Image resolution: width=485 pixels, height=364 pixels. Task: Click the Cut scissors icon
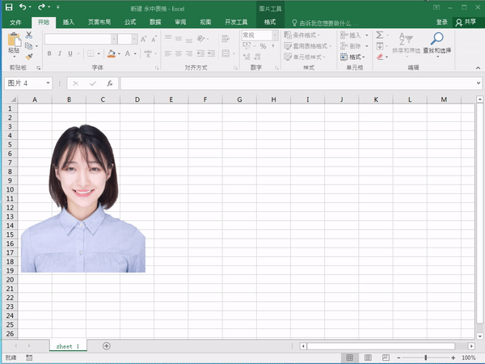[x=29, y=36]
